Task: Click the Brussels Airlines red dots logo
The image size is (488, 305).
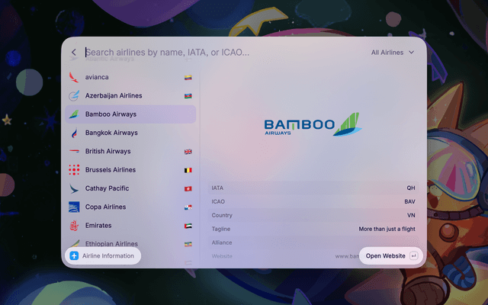Action: pos(74,170)
